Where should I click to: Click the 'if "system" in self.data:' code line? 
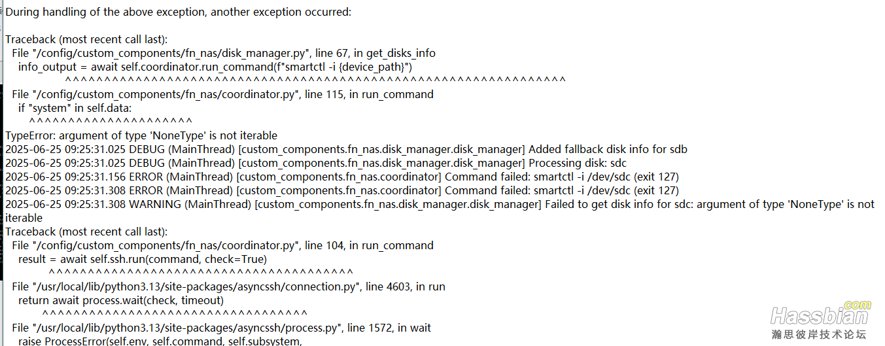(75, 108)
